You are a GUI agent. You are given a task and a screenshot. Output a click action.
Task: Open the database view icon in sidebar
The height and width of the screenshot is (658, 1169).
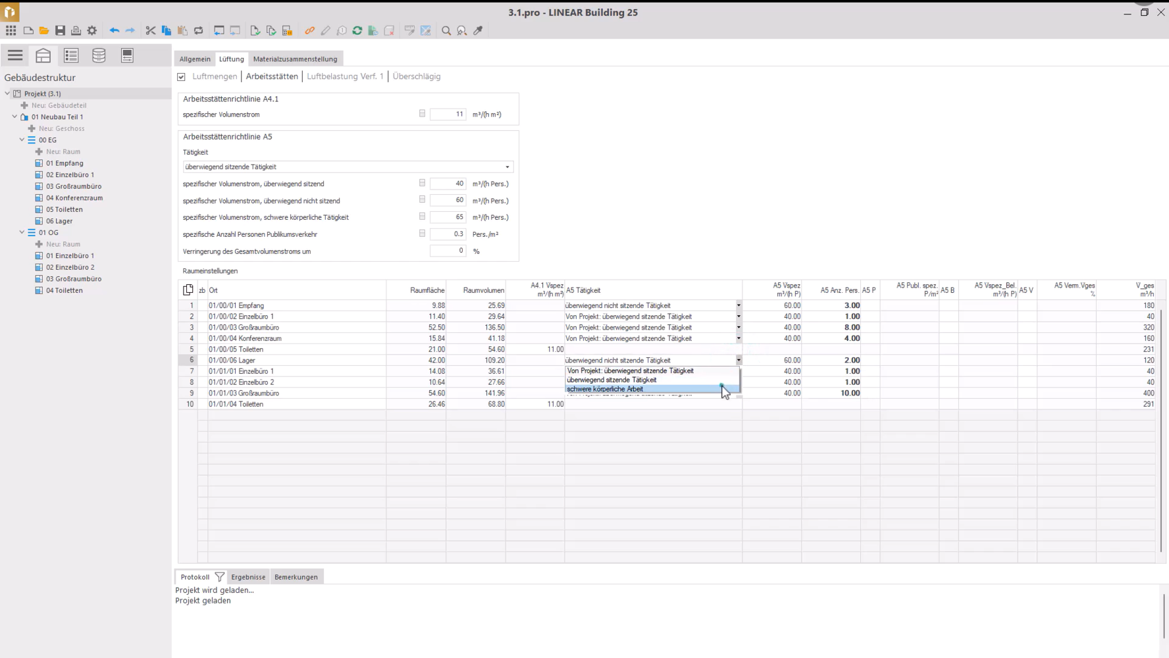coord(99,56)
